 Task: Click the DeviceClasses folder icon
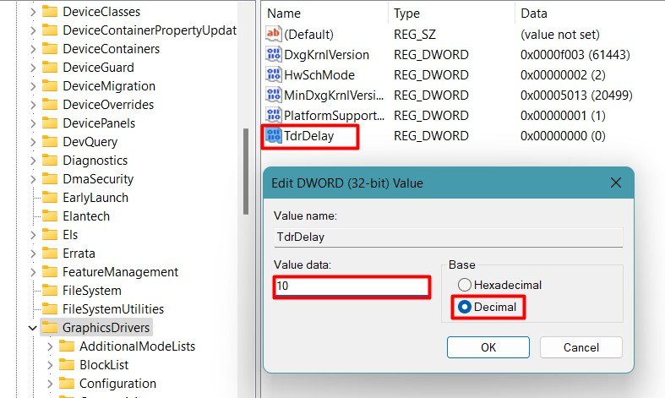pyautogui.click(x=50, y=12)
